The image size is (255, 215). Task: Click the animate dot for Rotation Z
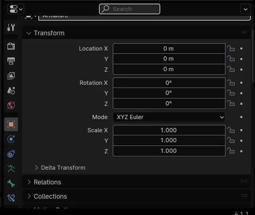point(241,104)
